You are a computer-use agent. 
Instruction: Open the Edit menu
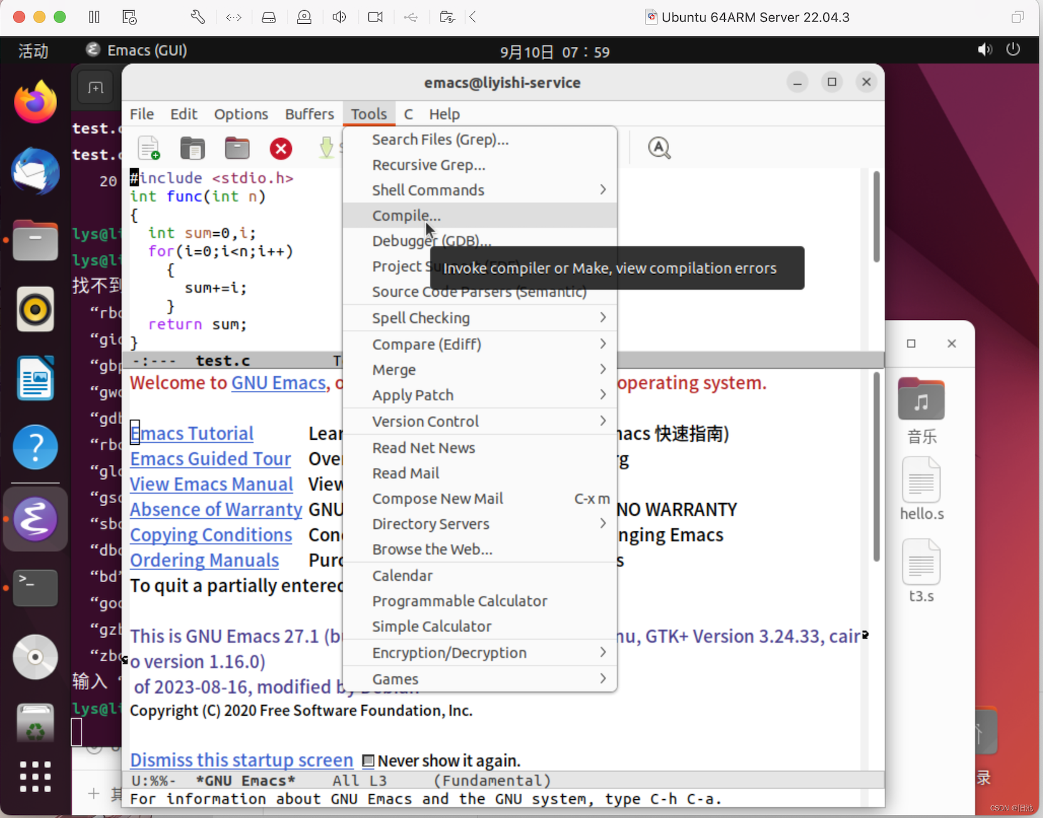[x=184, y=114]
